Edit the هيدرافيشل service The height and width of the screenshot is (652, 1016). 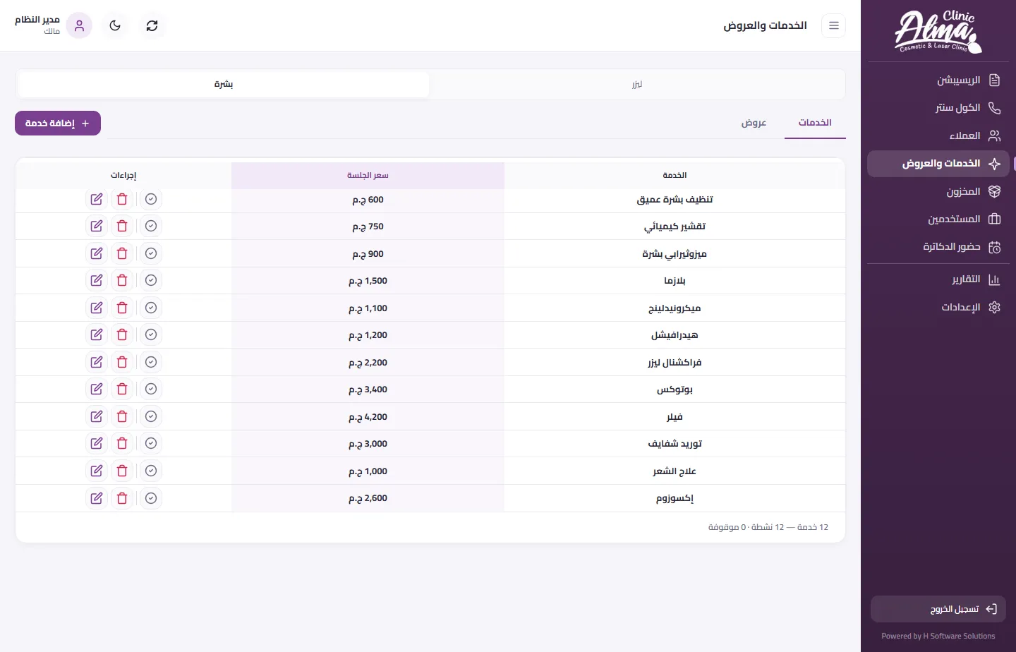tap(97, 334)
